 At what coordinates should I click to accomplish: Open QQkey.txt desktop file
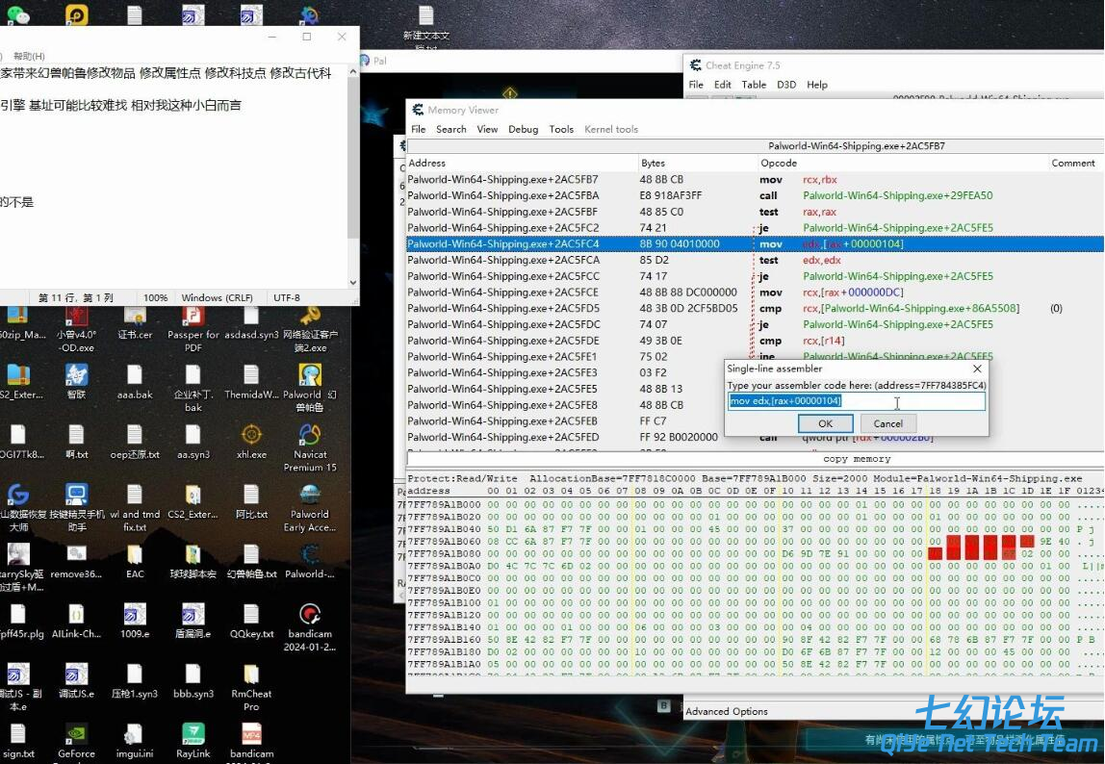click(x=251, y=621)
